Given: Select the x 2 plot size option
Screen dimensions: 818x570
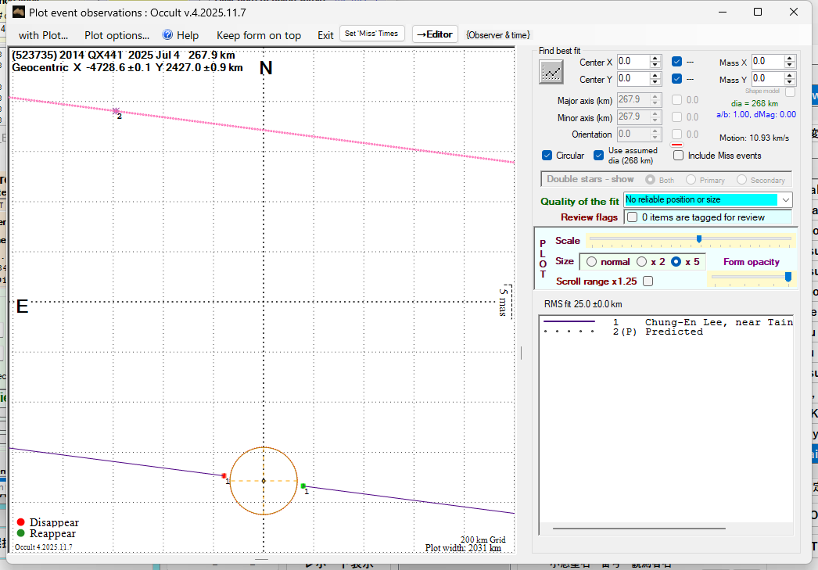Looking at the screenshot, I should (x=641, y=262).
